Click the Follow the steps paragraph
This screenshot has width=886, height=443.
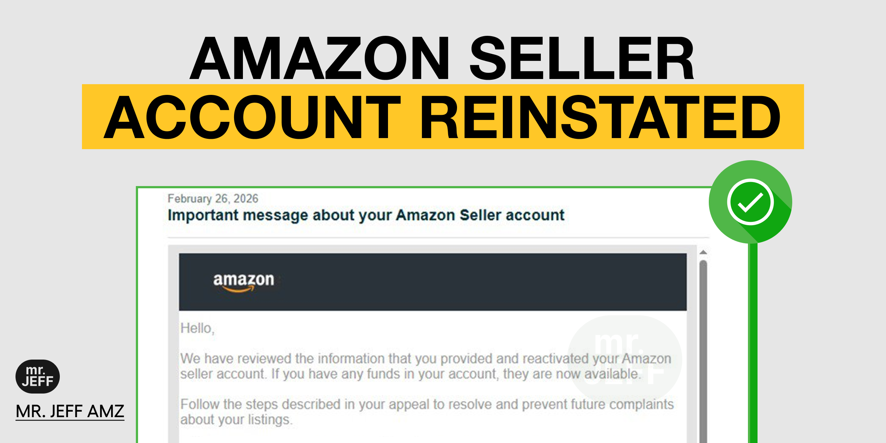[427, 412]
